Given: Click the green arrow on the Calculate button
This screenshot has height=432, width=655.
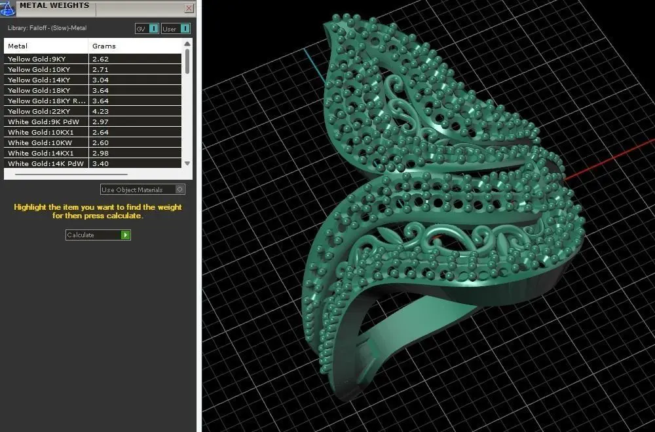Looking at the screenshot, I should point(125,235).
